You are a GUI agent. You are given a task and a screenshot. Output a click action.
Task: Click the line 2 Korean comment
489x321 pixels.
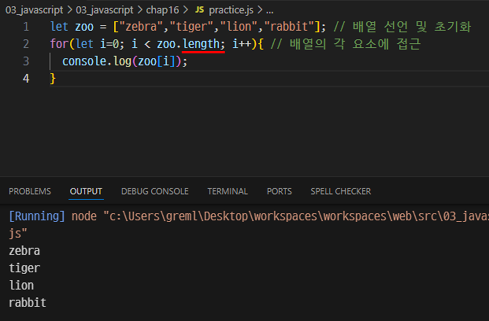345,44
